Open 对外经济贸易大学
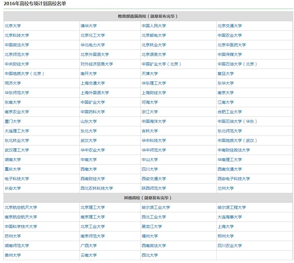The image size is (294, 263). pyautogui.click(x=97, y=64)
